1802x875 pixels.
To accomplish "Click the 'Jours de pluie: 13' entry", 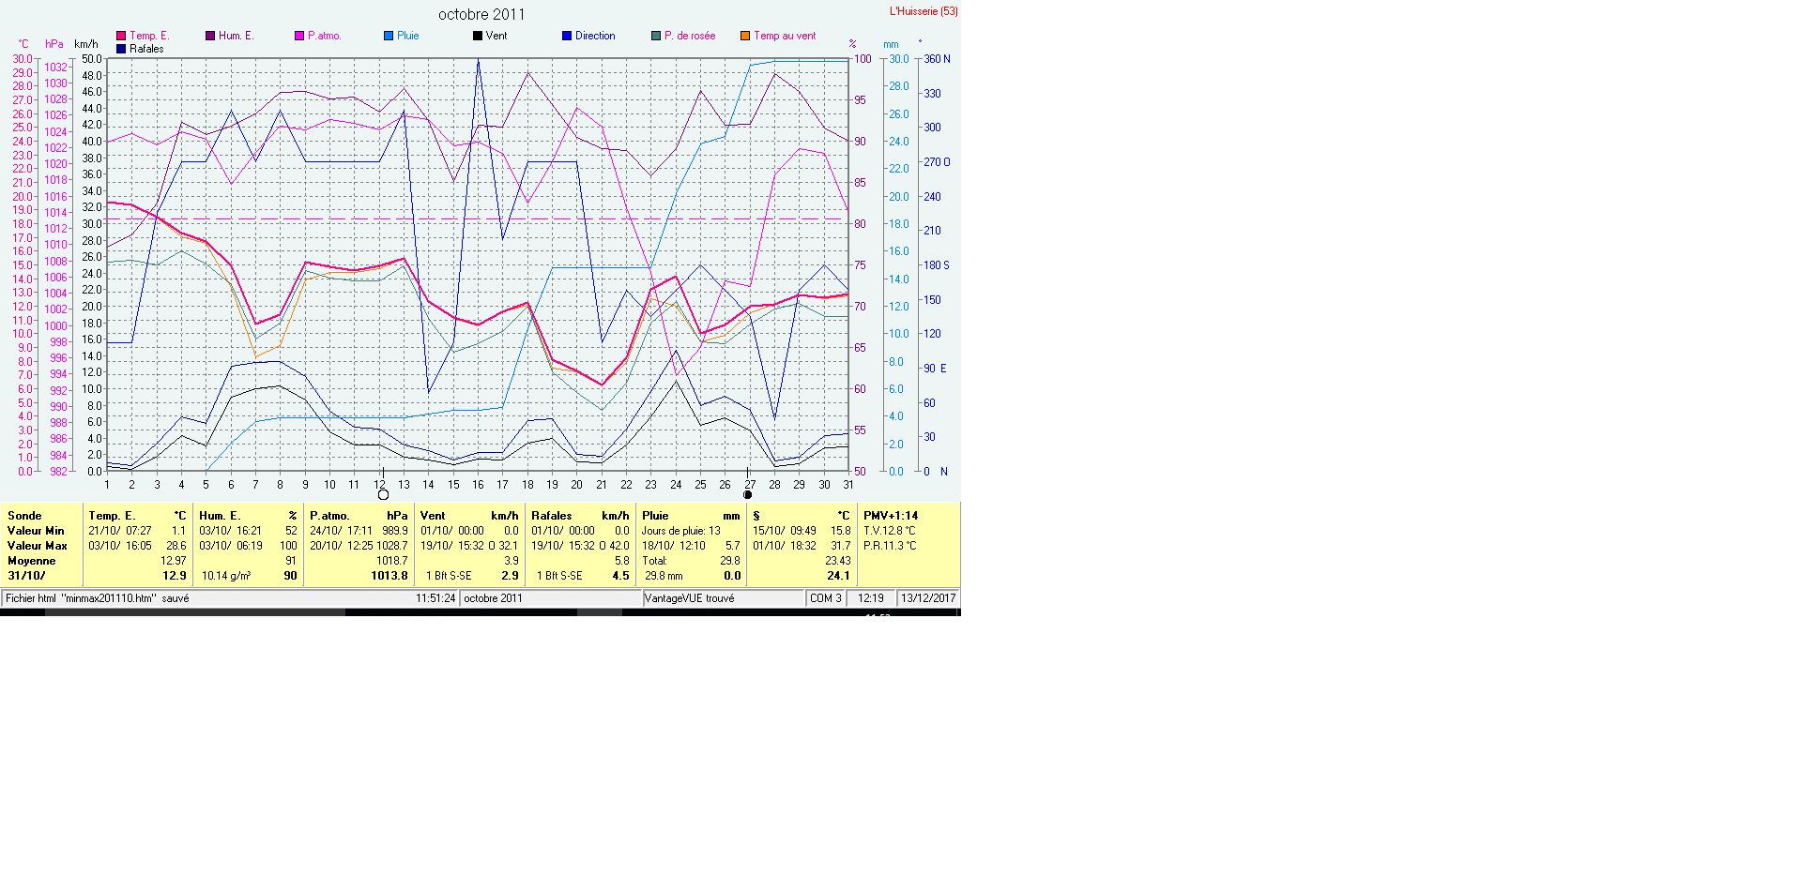I will coord(681,531).
